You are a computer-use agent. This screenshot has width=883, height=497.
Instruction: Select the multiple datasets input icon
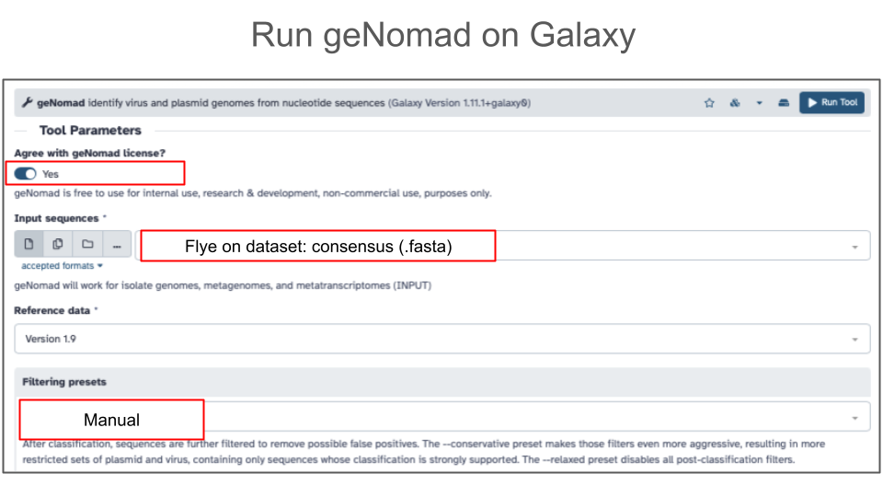pyautogui.click(x=57, y=245)
